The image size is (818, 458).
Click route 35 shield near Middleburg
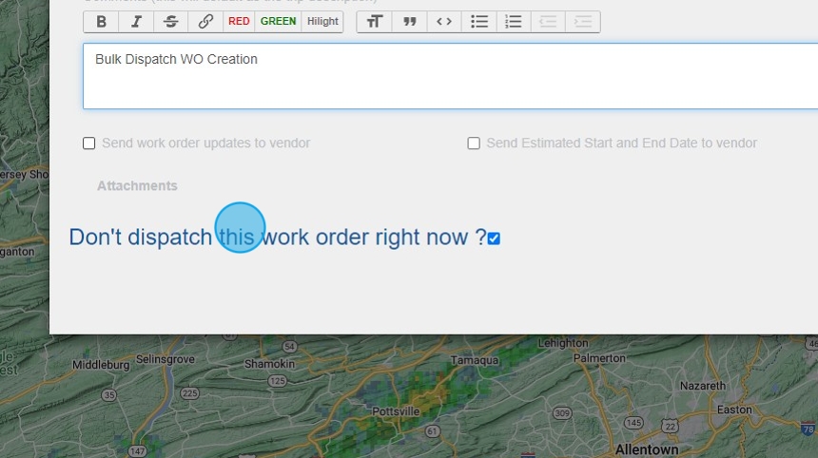click(109, 395)
